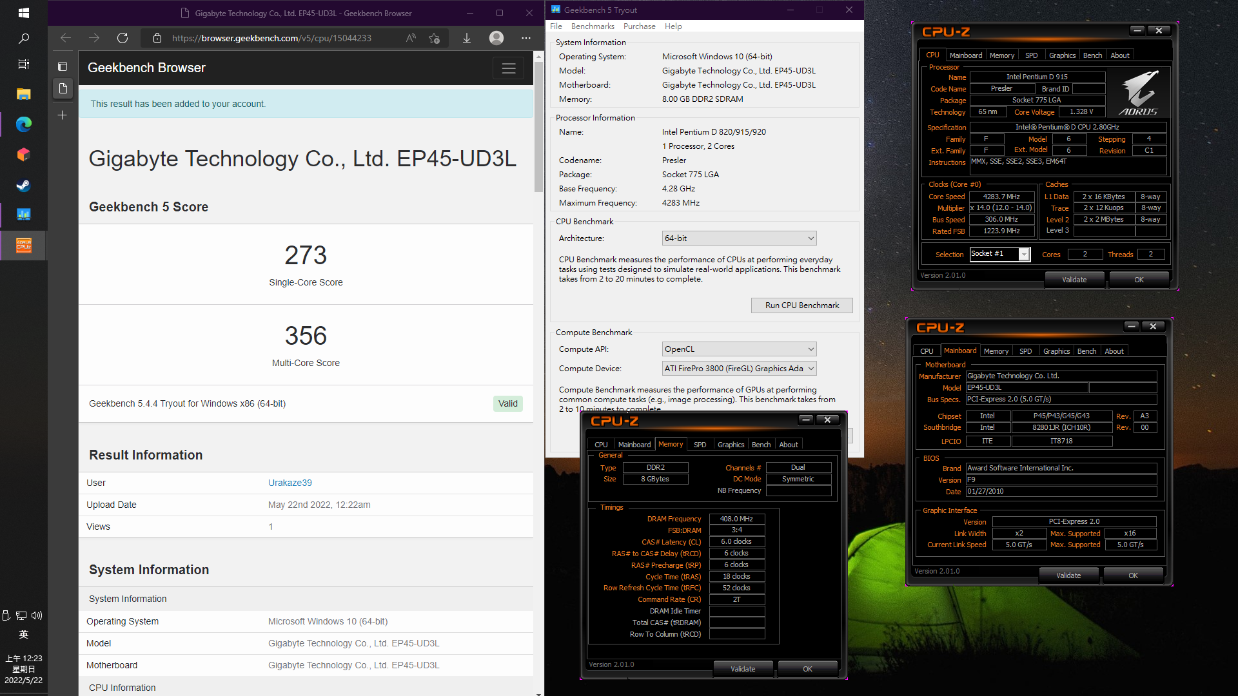The height and width of the screenshot is (696, 1238).
Task: Add new vertical tab with plus icon
Action: pos(63,115)
